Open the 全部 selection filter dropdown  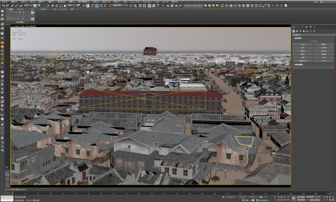28,5
